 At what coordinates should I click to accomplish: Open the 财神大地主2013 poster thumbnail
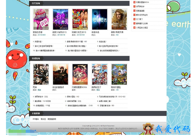(80, 19)
